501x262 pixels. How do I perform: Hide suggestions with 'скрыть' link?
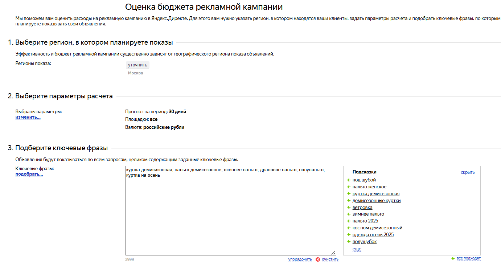pyautogui.click(x=468, y=172)
